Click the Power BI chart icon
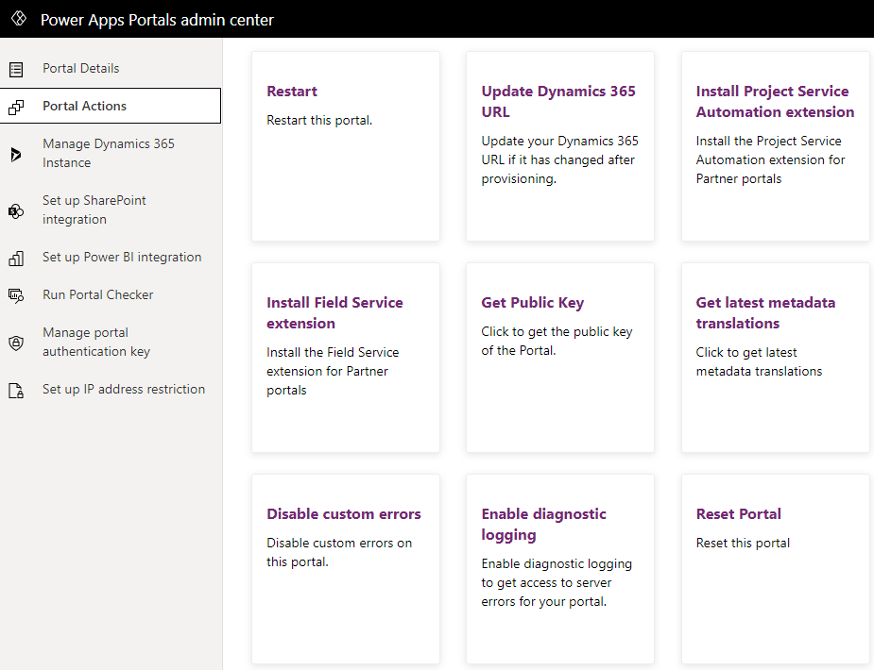874x670 pixels. 16,259
